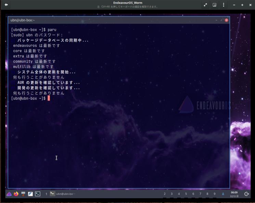This screenshot has width=255, height=203.
Task: Switch to workspace 7
Action: (x=200, y=194)
